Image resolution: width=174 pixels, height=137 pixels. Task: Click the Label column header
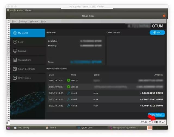coord(97,75)
